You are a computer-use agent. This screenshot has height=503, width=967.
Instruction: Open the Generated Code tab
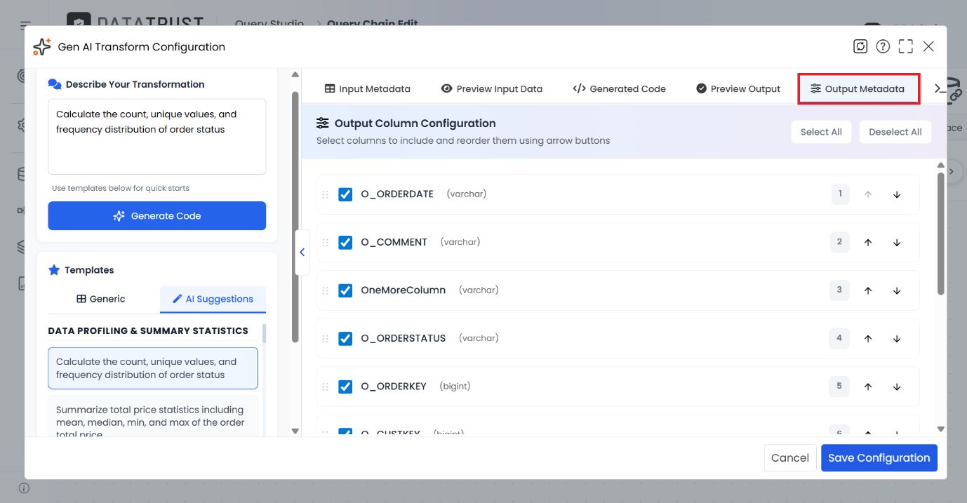pyautogui.click(x=620, y=88)
